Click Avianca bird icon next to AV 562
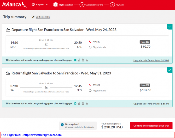The width and height of the screenshot is (175, 138). tap(90, 85)
